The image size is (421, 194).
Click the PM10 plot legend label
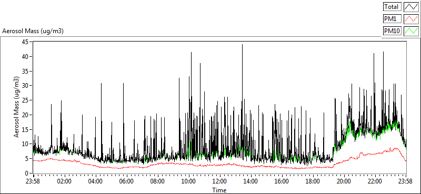coord(392,31)
